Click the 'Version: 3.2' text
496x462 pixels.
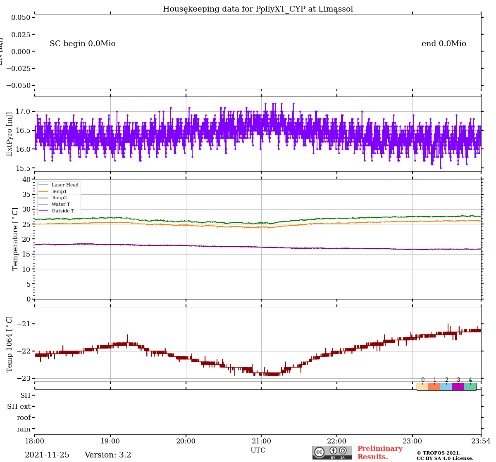click(108, 455)
